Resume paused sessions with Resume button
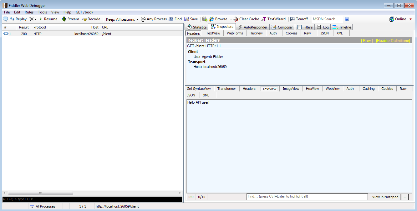Screen dimensions: 417x211 click(x=48, y=19)
